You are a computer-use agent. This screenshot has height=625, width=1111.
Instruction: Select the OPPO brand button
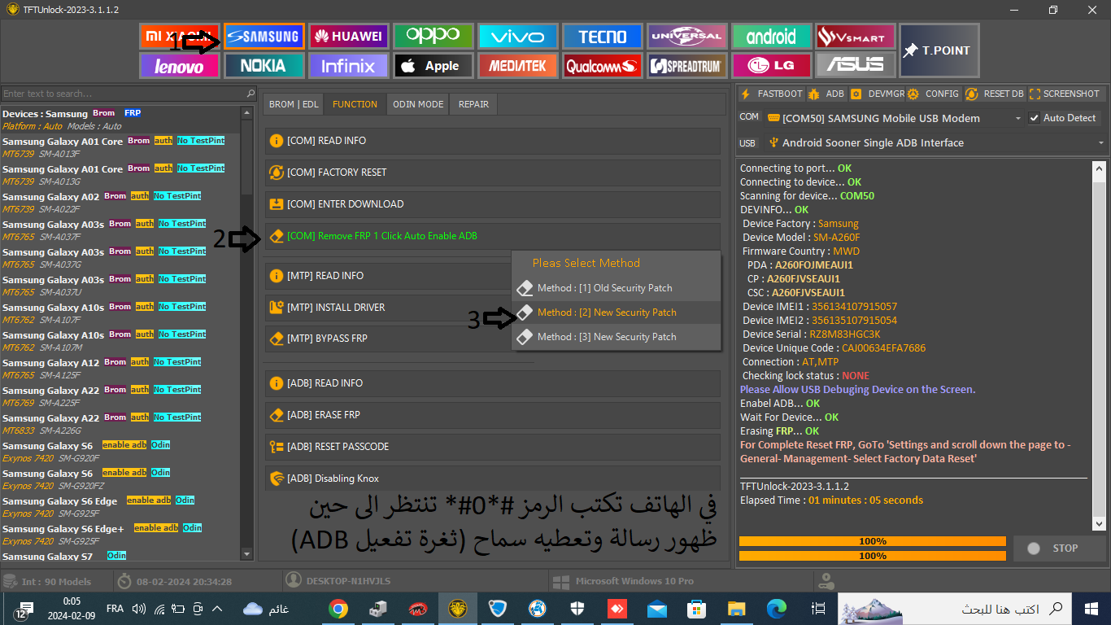click(433, 37)
